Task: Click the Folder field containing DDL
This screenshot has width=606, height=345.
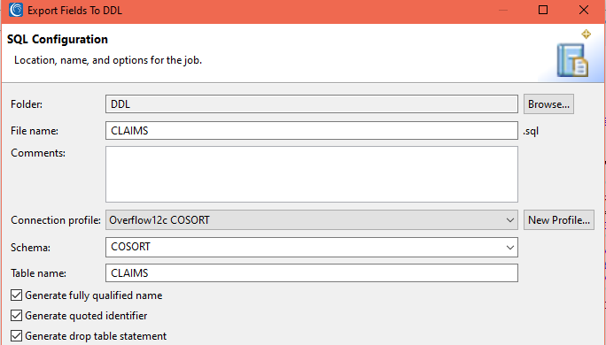Action: pyautogui.click(x=312, y=104)
